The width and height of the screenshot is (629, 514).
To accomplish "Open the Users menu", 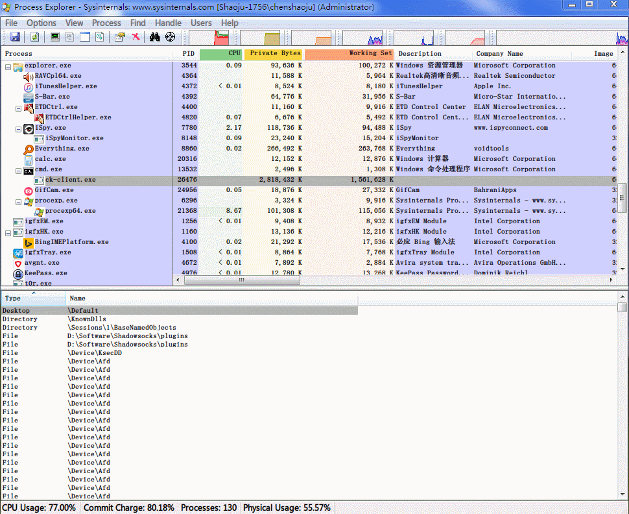I will pyautogui.click(x=201, y=23).
